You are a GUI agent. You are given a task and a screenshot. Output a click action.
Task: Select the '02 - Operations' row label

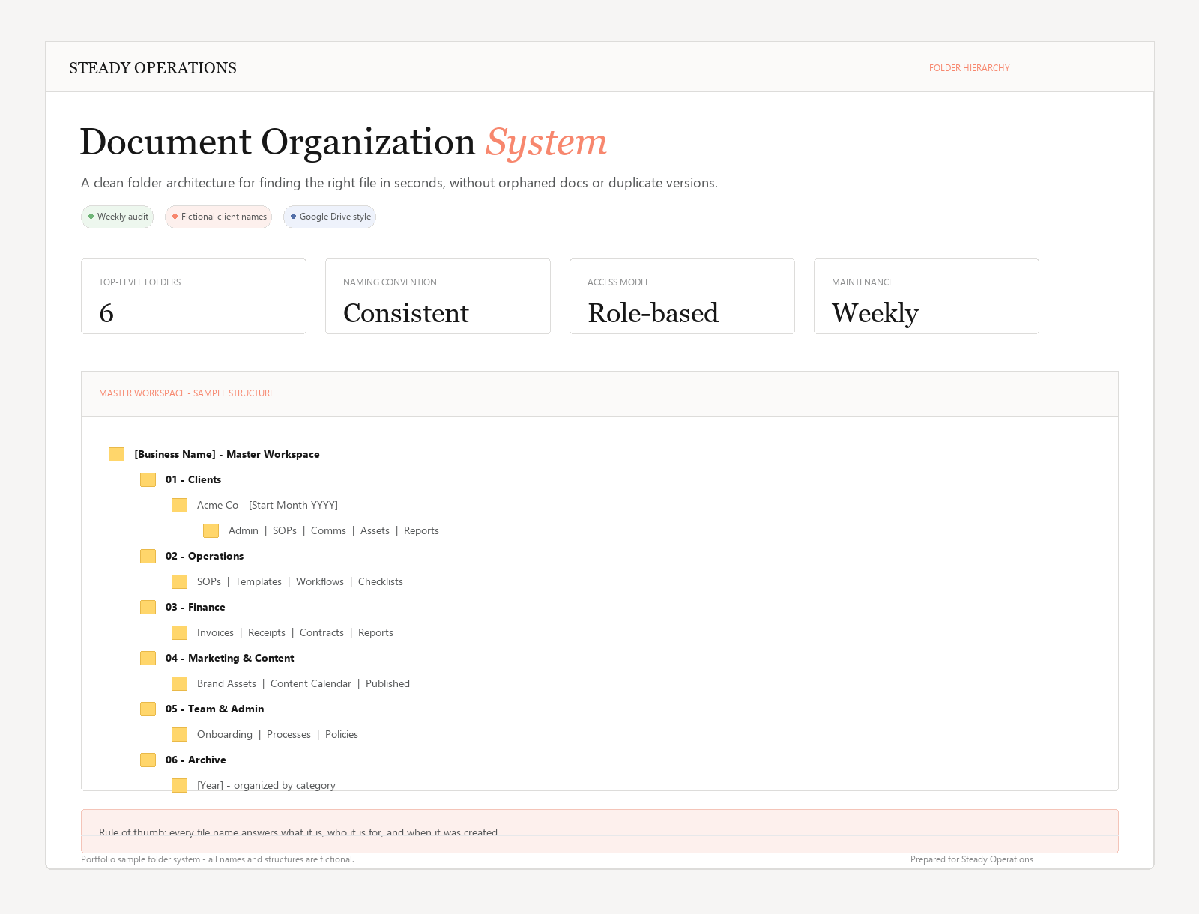[205, 556]
